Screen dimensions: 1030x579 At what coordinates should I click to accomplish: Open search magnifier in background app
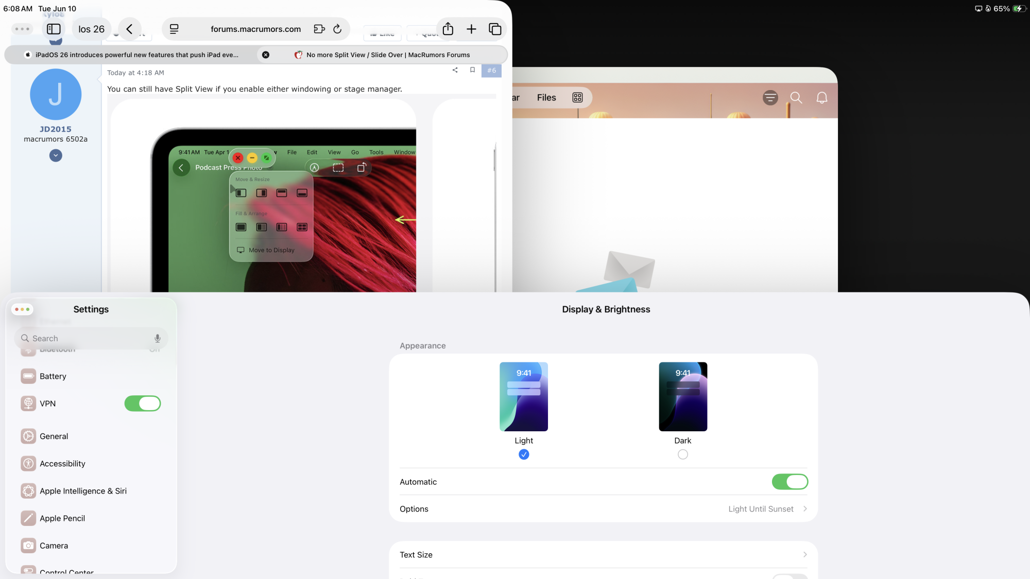tap(796, 98)
